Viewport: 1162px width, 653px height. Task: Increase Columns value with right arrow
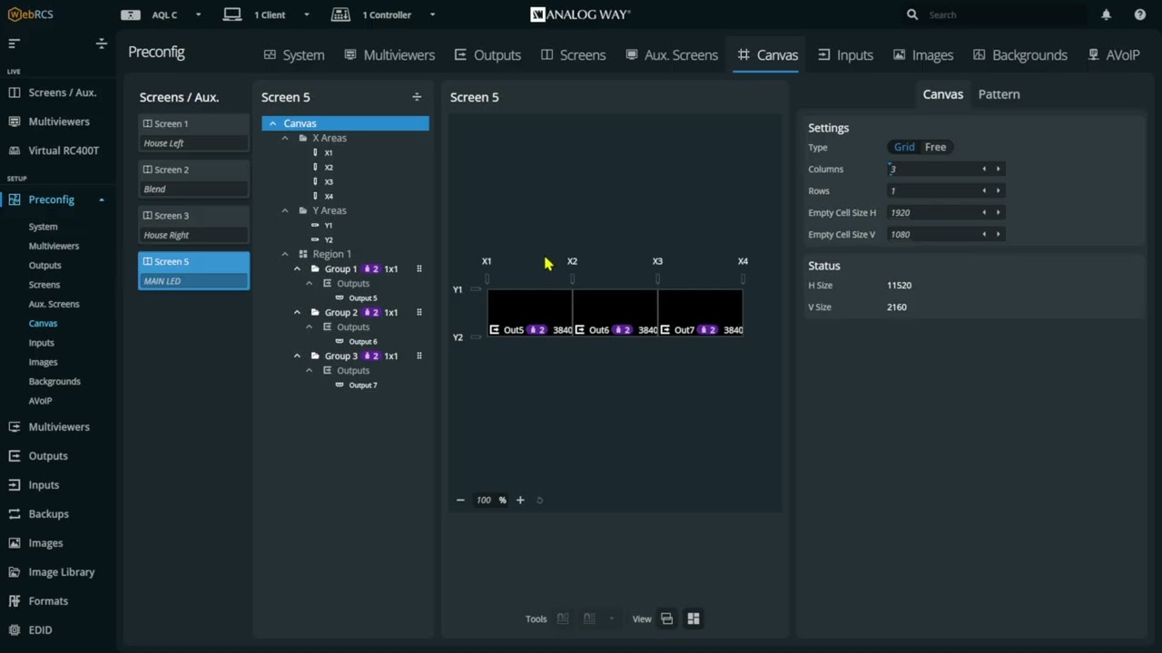[998, 169]
